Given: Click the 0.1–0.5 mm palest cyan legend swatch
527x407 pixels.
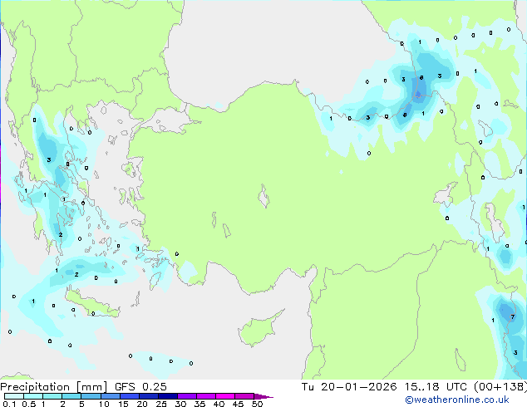Looking at the screenshot, I should tap(14, 396).
